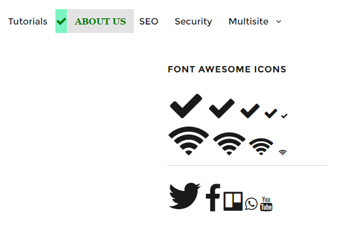This screenshot has width=343, height=228.
Task: Click the third wifi signal icon
Action: 261,146
